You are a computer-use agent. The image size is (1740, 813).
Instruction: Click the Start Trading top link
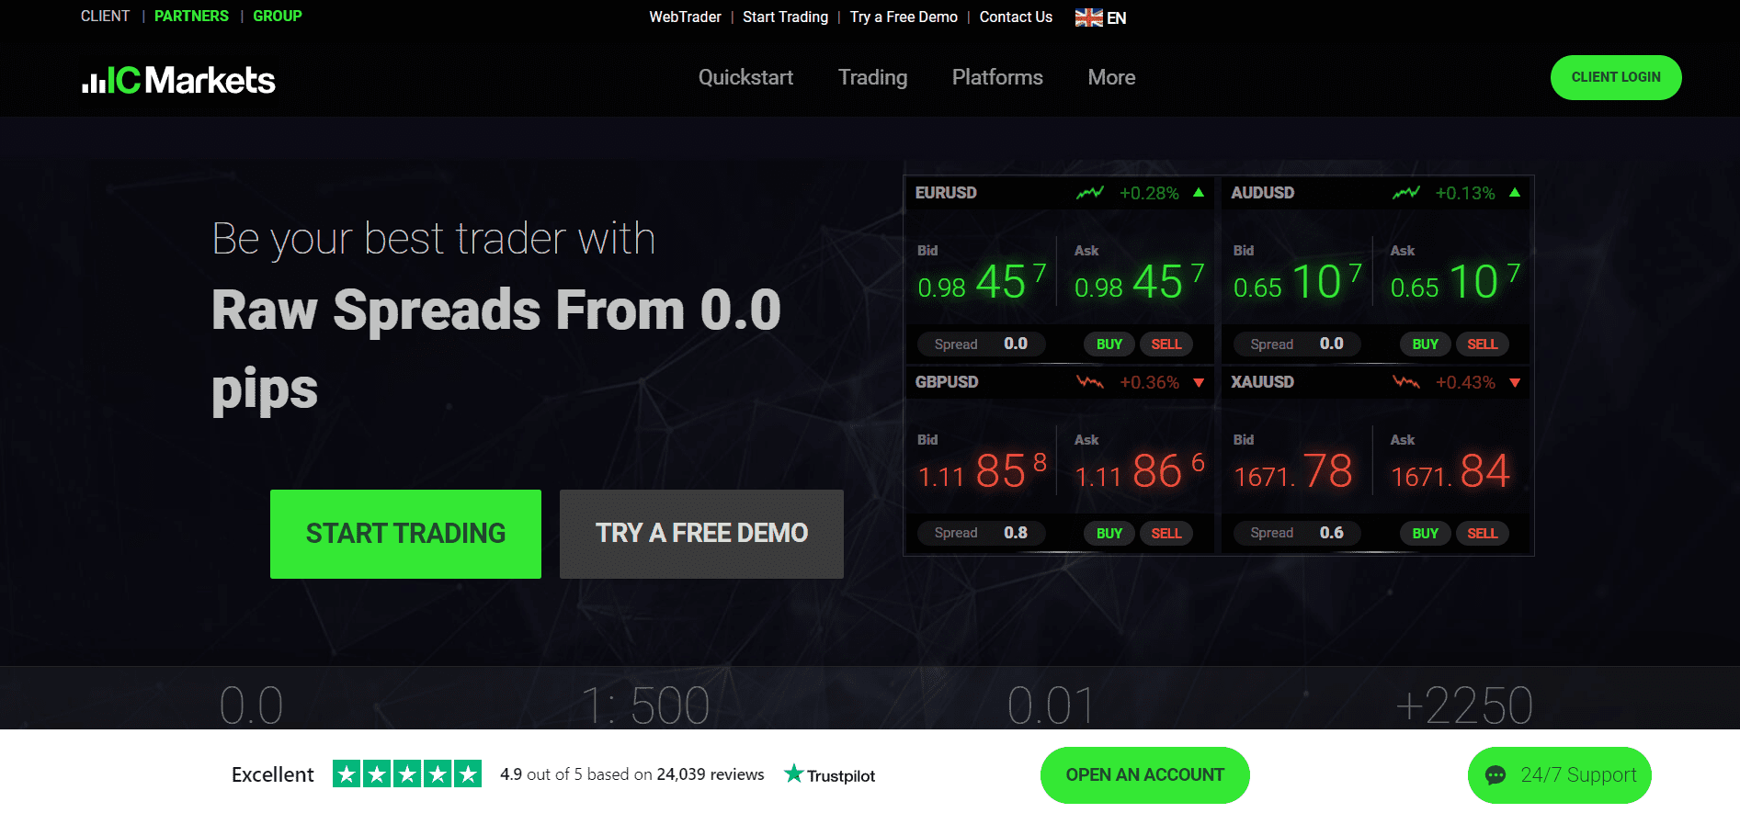coord(785,17)
